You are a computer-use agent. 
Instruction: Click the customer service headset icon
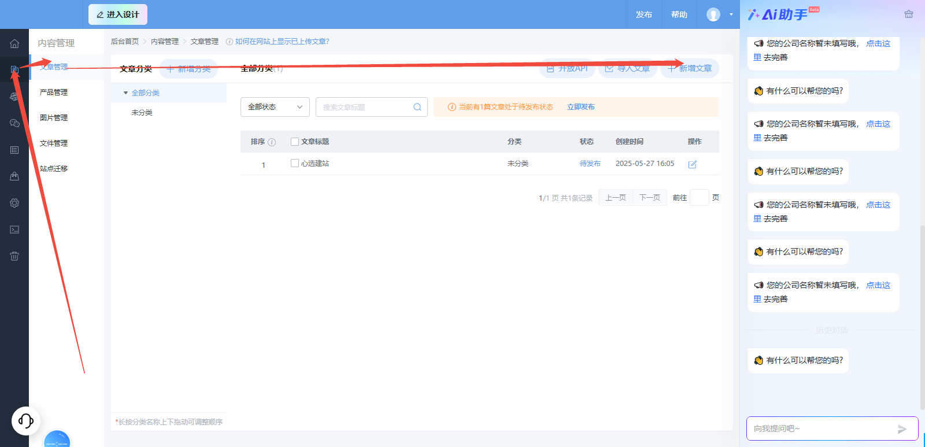[x=26, y=420]
